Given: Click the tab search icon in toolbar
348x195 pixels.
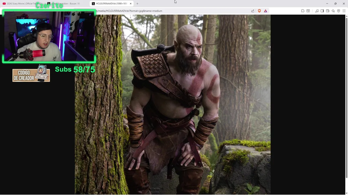Looking at the screenshot, I should point(308,11).
